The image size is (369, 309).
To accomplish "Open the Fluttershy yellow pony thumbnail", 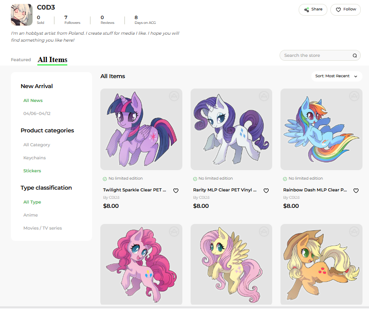I will pyautogui.click(x=231, y=264).
